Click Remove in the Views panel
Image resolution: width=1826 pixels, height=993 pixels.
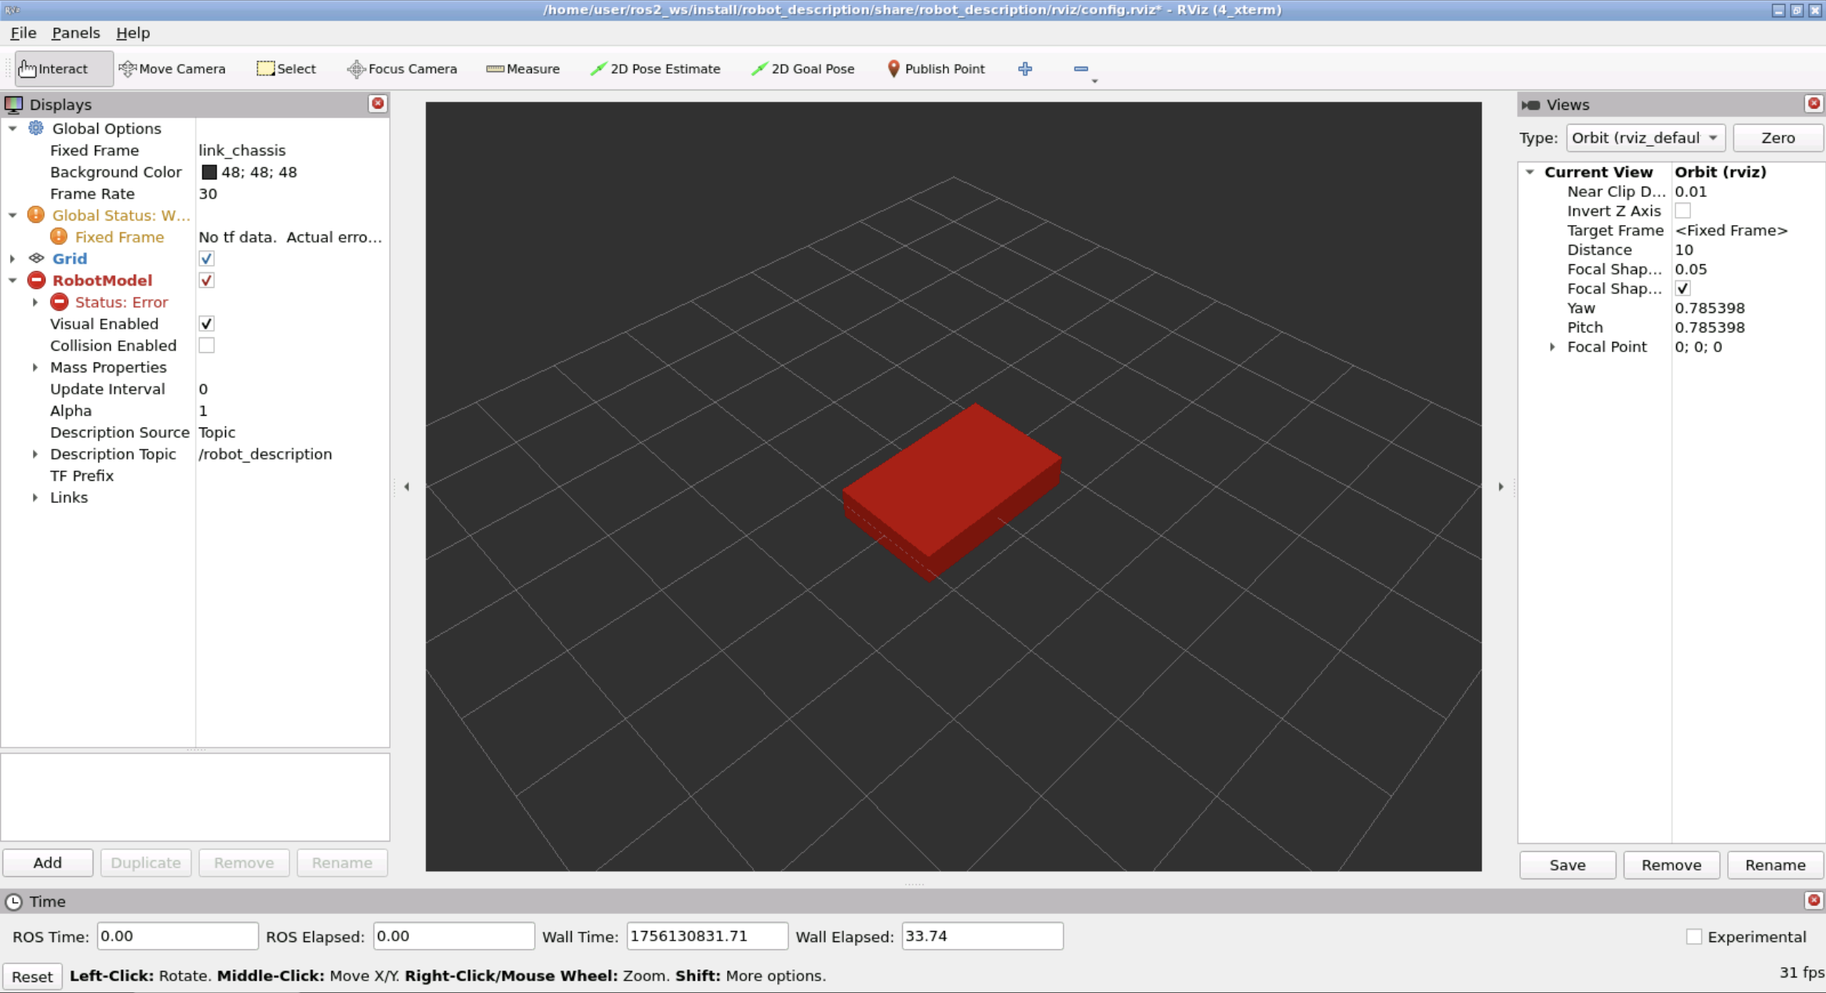tap(1671, 865)
